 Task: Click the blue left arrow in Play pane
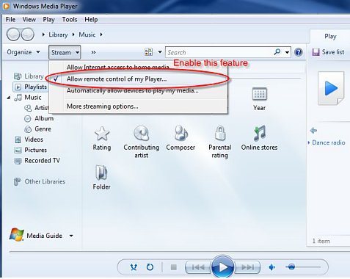point(313,131)
